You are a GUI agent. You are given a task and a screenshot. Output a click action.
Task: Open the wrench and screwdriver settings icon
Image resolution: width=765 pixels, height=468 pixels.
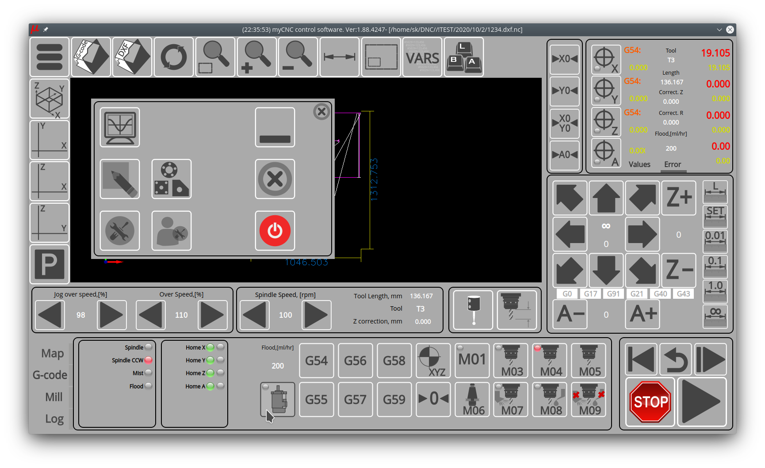click(120, 231)
